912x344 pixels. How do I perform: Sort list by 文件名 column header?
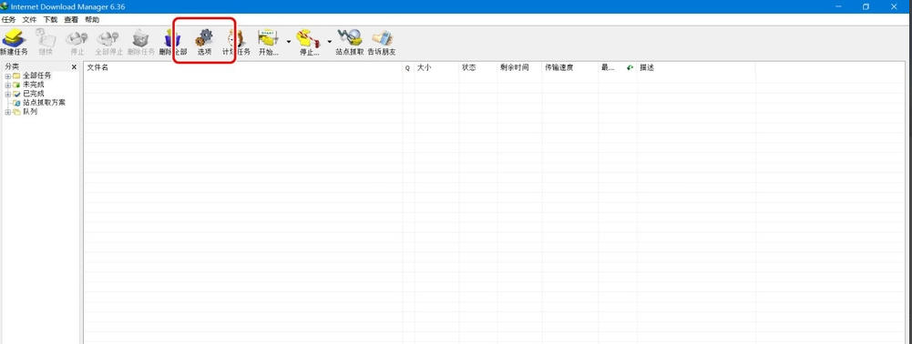click(x=243, y=68)
